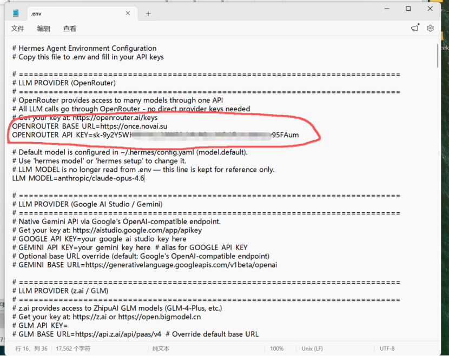Close the .env tab
This screenshot has height=356, width=449.
[x=128, y=13]
